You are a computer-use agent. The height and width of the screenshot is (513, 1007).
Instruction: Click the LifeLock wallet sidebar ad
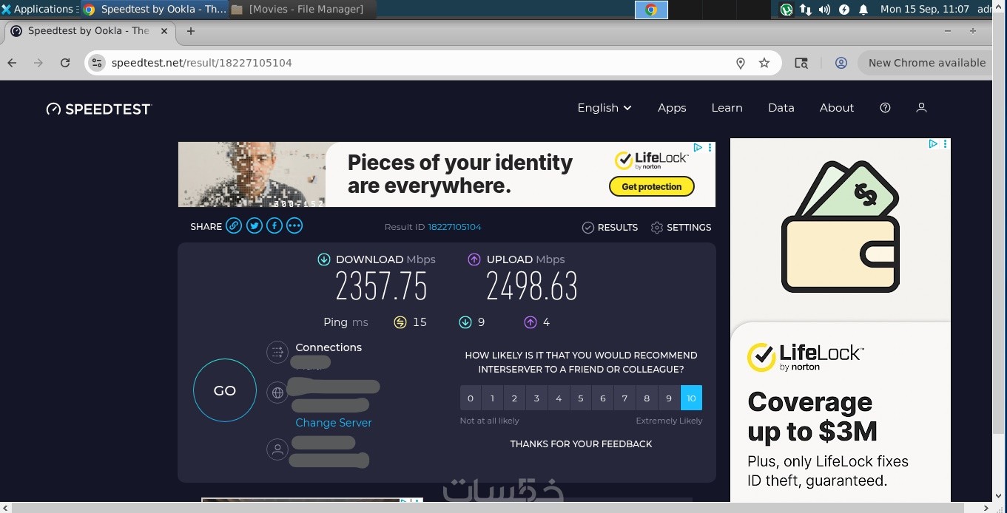pyautogui.click(x=841, y=322)
